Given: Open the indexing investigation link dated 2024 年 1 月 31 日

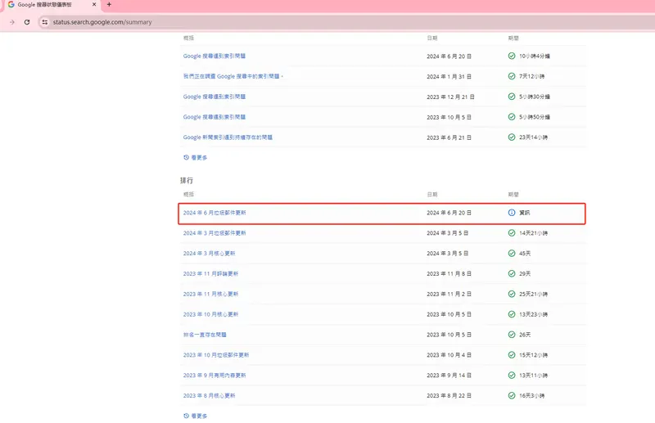Looking at the screenshot, I should (x=233, y=76).
